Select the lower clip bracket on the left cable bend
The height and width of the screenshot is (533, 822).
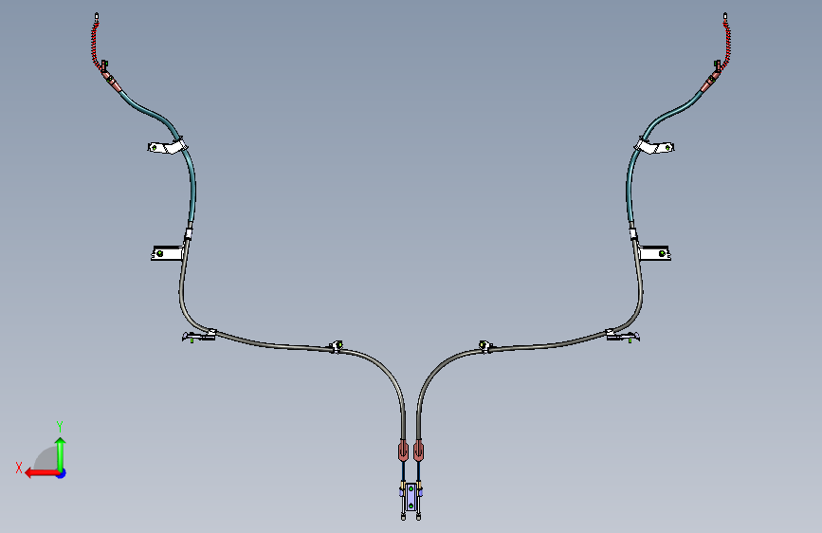tap(200, 335)
